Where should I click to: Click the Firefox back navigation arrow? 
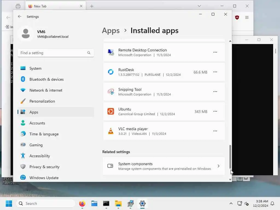(8, 17)
